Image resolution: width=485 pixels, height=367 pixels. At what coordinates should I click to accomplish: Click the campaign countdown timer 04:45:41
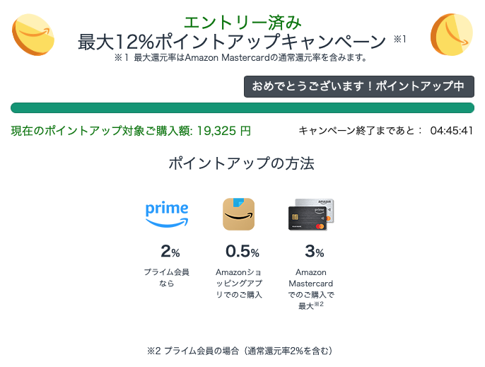tap(451, 131)
